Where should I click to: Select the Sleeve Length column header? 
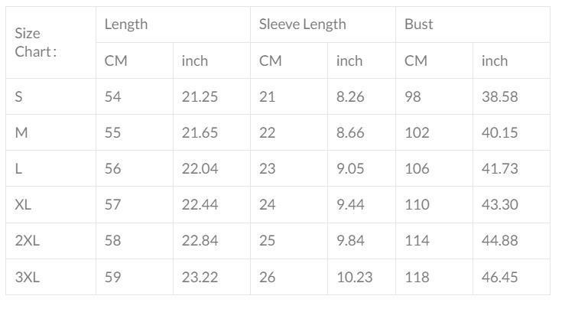click(302, 24)
